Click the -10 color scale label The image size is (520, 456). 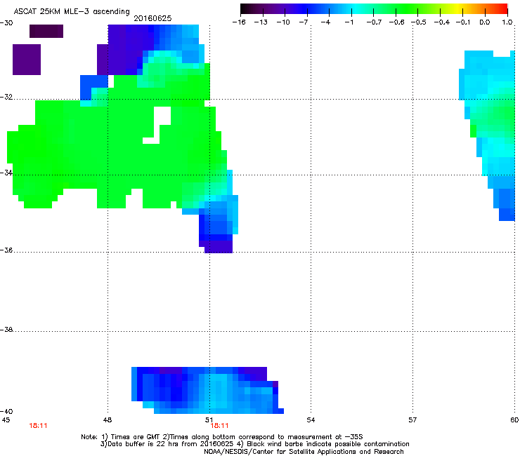pyautogui.click(x=283, y=22)
